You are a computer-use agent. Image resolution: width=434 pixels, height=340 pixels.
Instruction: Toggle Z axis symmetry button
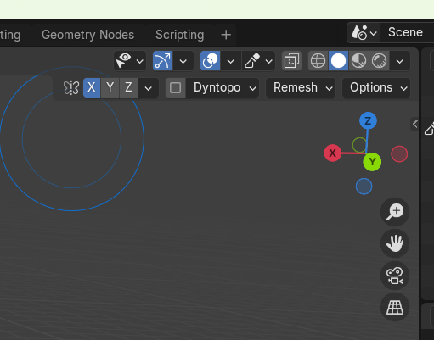128,87
